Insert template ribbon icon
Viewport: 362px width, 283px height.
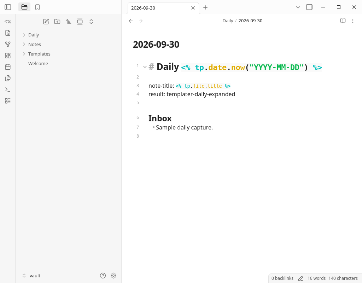(8, 78)
